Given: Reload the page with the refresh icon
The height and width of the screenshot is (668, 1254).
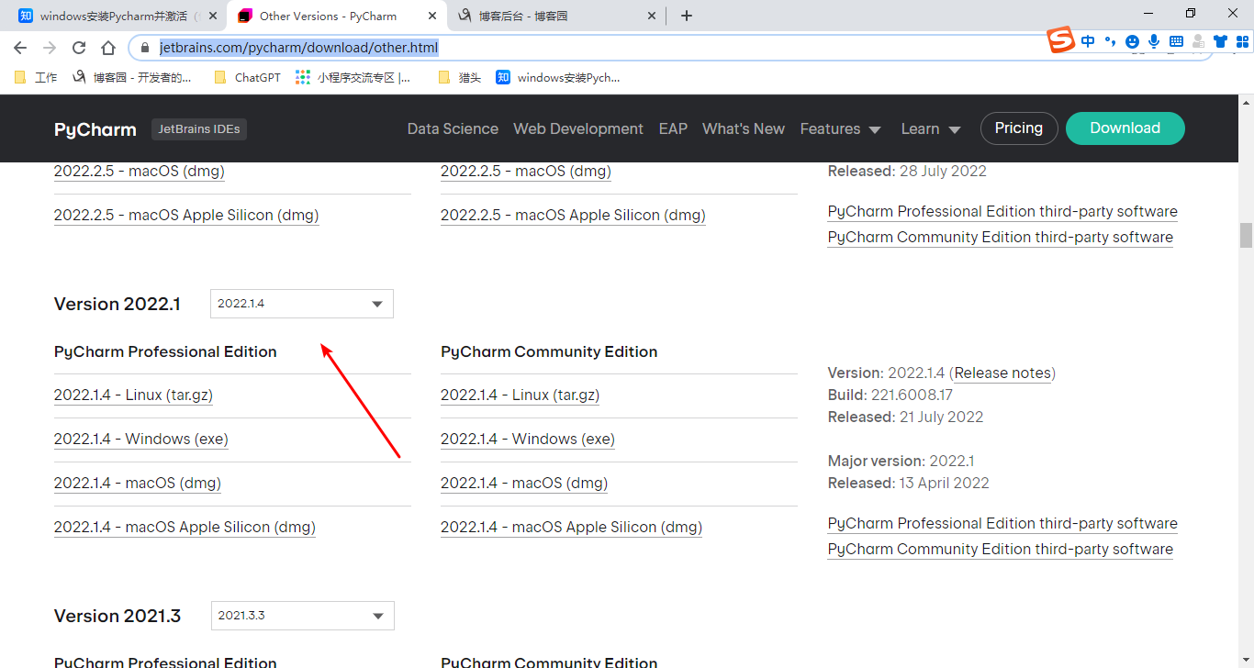Looking at the screenshot, I should pyautogui.click(x=79, y=48).
